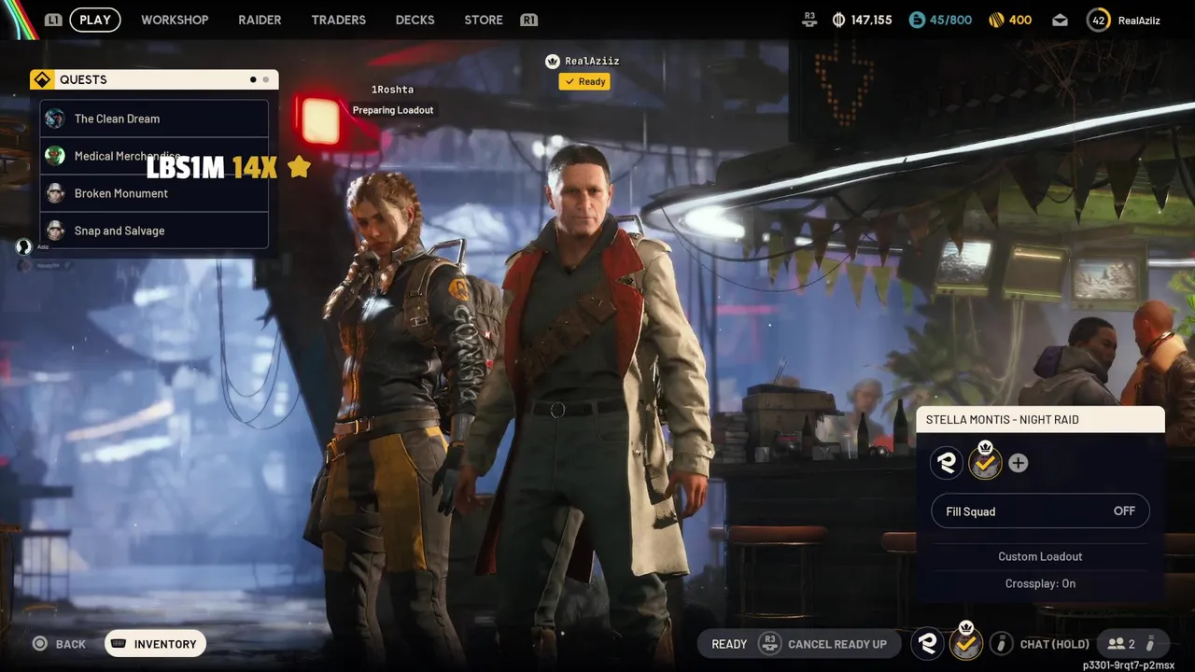Viewport: 1195px width, 672px height.
Task: Open the mail envelope icon
Action: 1060,20
